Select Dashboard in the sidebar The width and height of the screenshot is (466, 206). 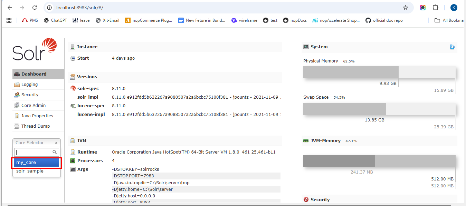click(x=34, y=74)
